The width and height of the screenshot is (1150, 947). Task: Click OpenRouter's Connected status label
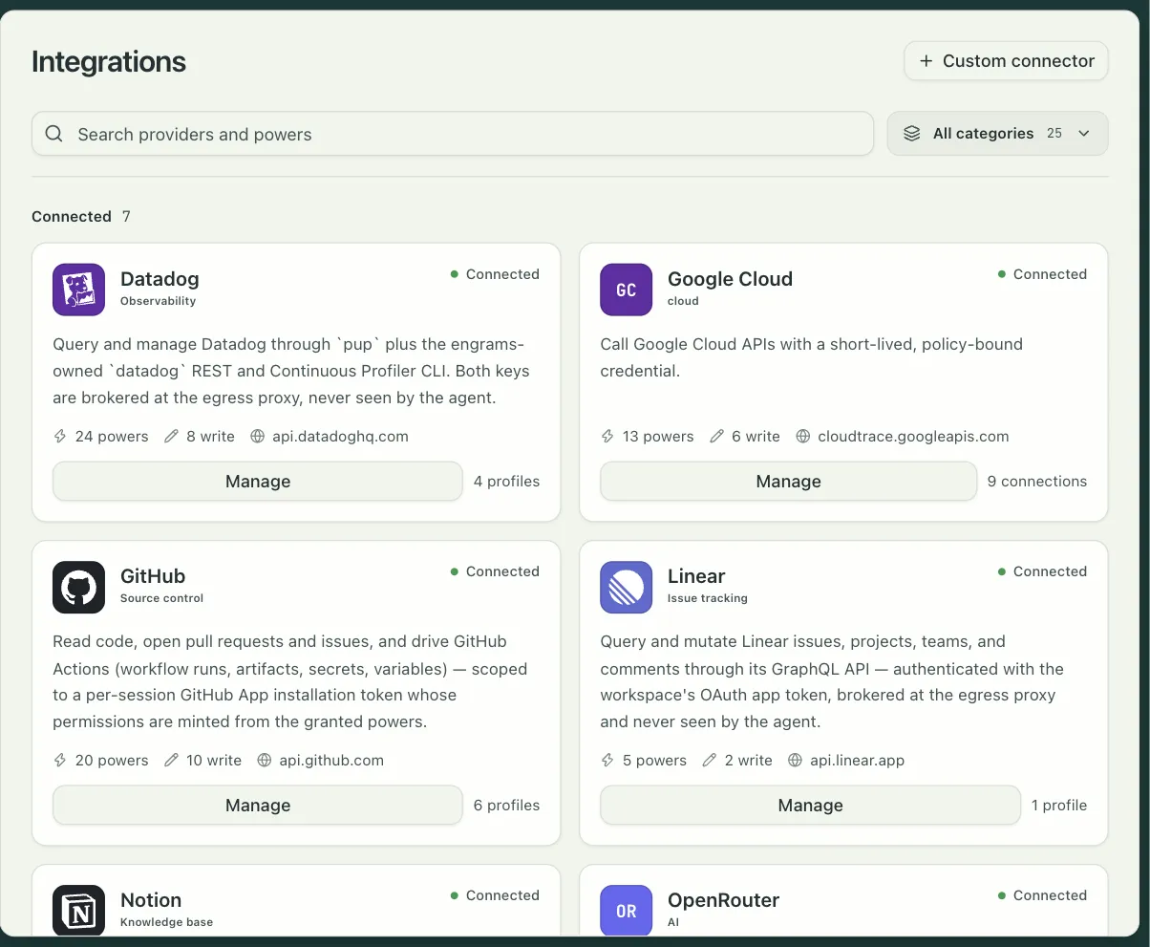(1050, 895)
